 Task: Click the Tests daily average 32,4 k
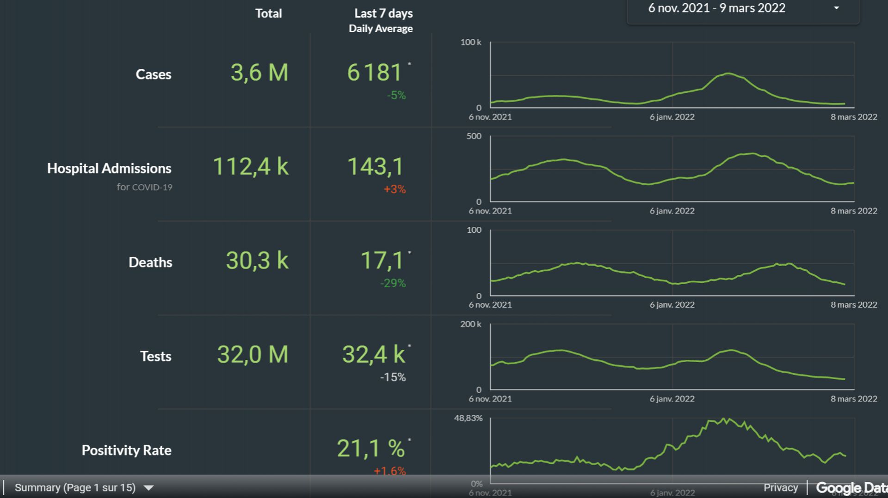tap(374, 354)
